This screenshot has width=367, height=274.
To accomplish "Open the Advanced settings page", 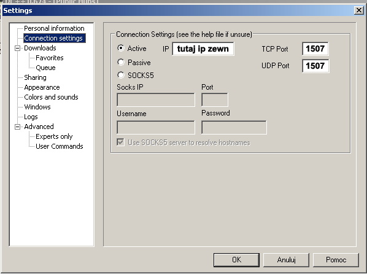I will coord(39,127).
